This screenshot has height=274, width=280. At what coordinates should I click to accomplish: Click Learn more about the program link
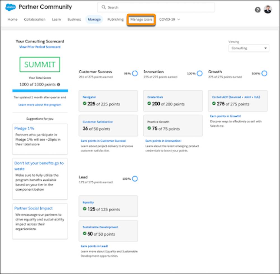coord(40,105)
